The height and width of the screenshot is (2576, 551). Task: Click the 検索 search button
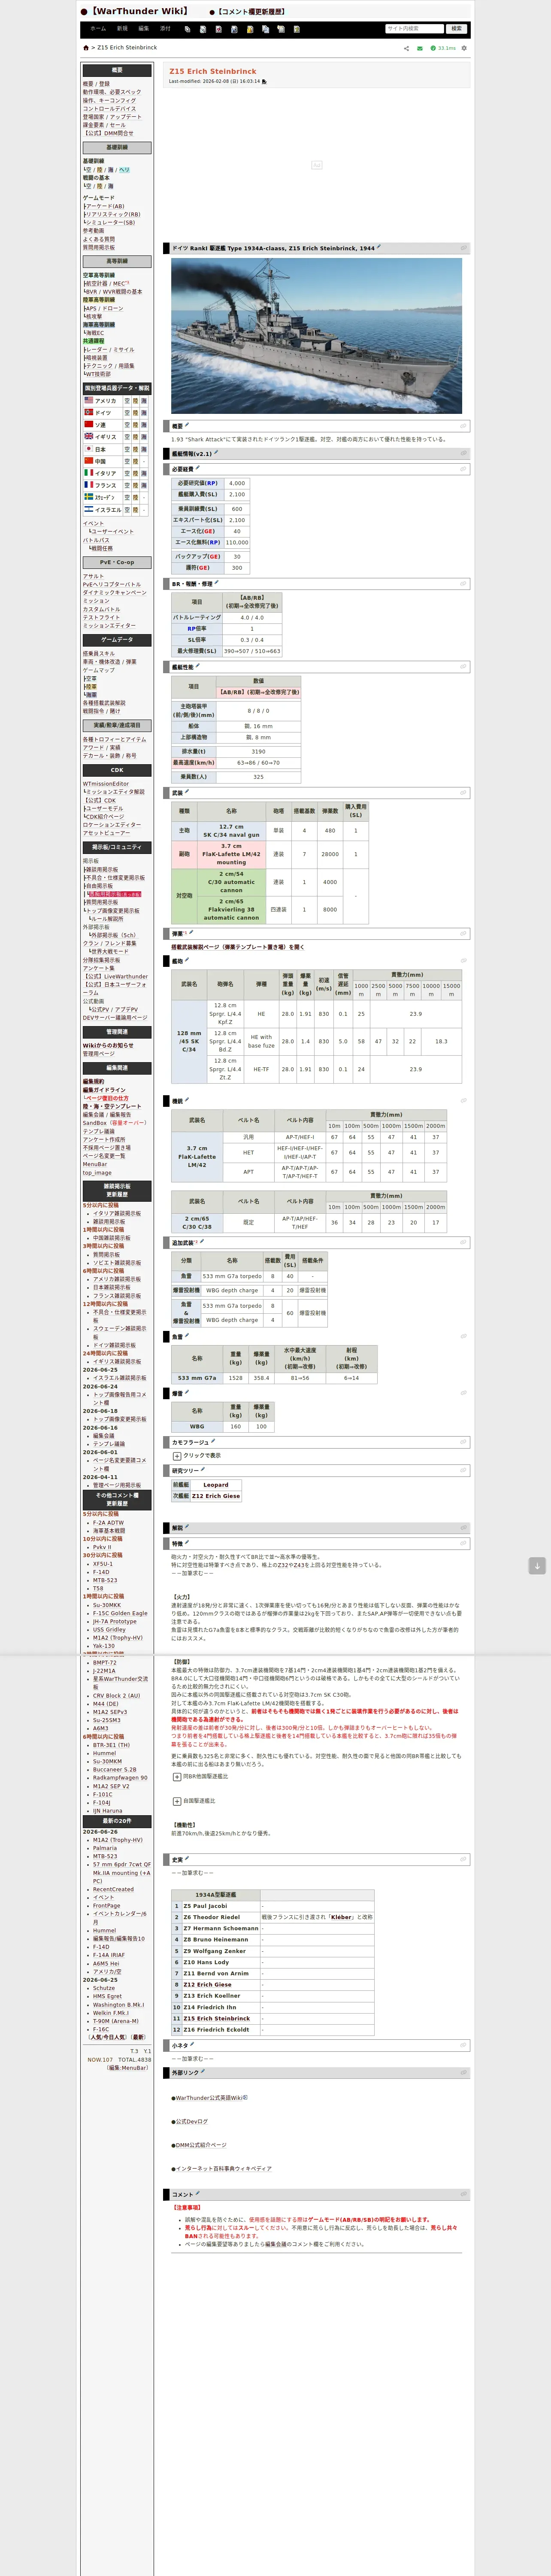pyautogui.click(x=457, y=29)
